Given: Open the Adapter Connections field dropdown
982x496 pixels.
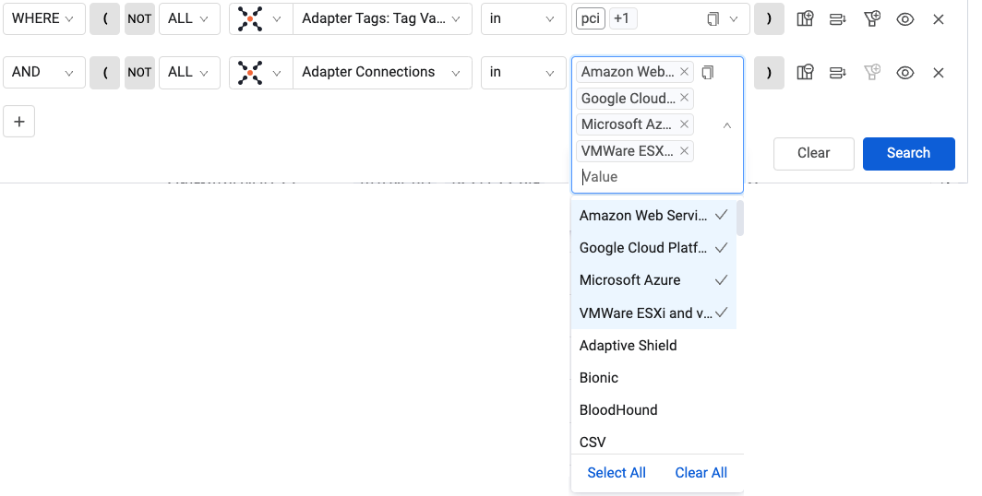Looking at the screenshot, I should pyautogui.click(x=382, y=73).
